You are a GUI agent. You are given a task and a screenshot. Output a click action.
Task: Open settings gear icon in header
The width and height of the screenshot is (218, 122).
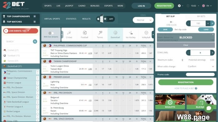[179, 6]
